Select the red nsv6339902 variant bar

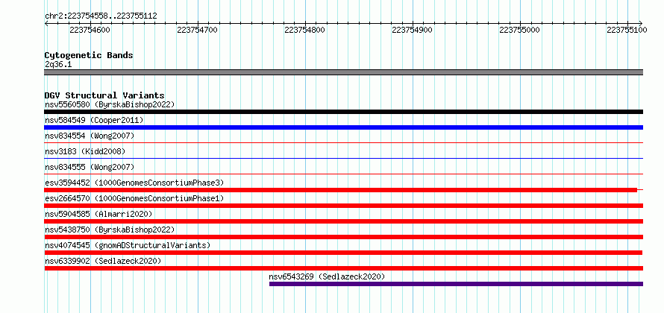[343, 268]
